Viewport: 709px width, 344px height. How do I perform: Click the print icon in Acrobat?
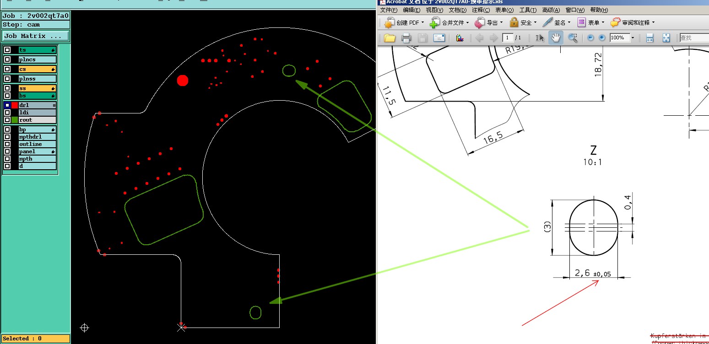coord(406,38)
